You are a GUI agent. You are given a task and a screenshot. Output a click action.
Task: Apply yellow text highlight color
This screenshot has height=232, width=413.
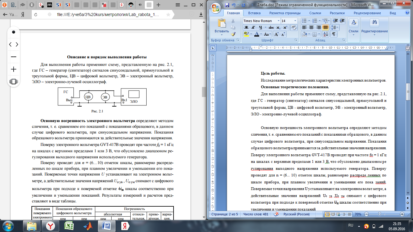(x=246, y=34)
